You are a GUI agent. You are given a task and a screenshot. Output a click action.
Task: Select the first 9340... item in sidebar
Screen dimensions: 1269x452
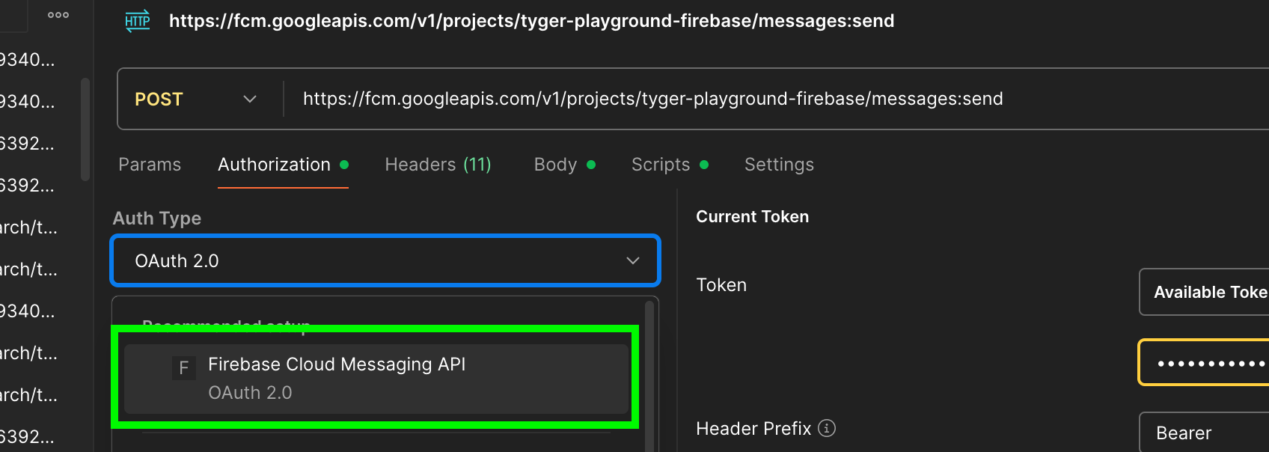(28, 60)
